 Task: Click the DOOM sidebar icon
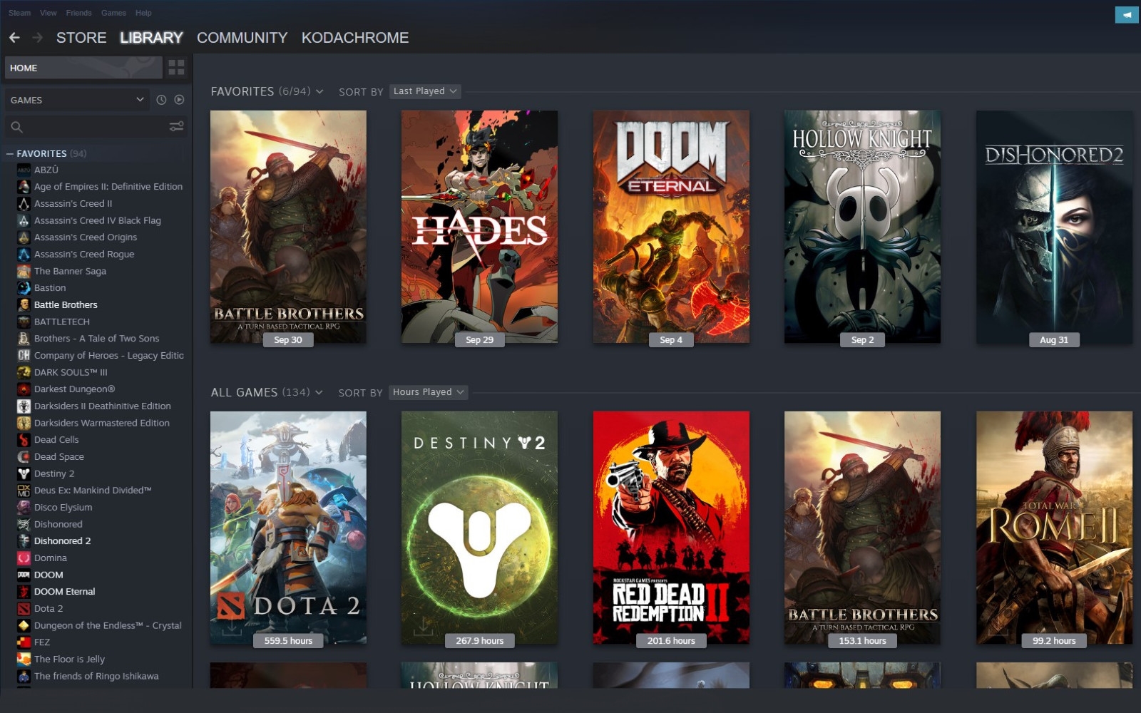[24, 575]
